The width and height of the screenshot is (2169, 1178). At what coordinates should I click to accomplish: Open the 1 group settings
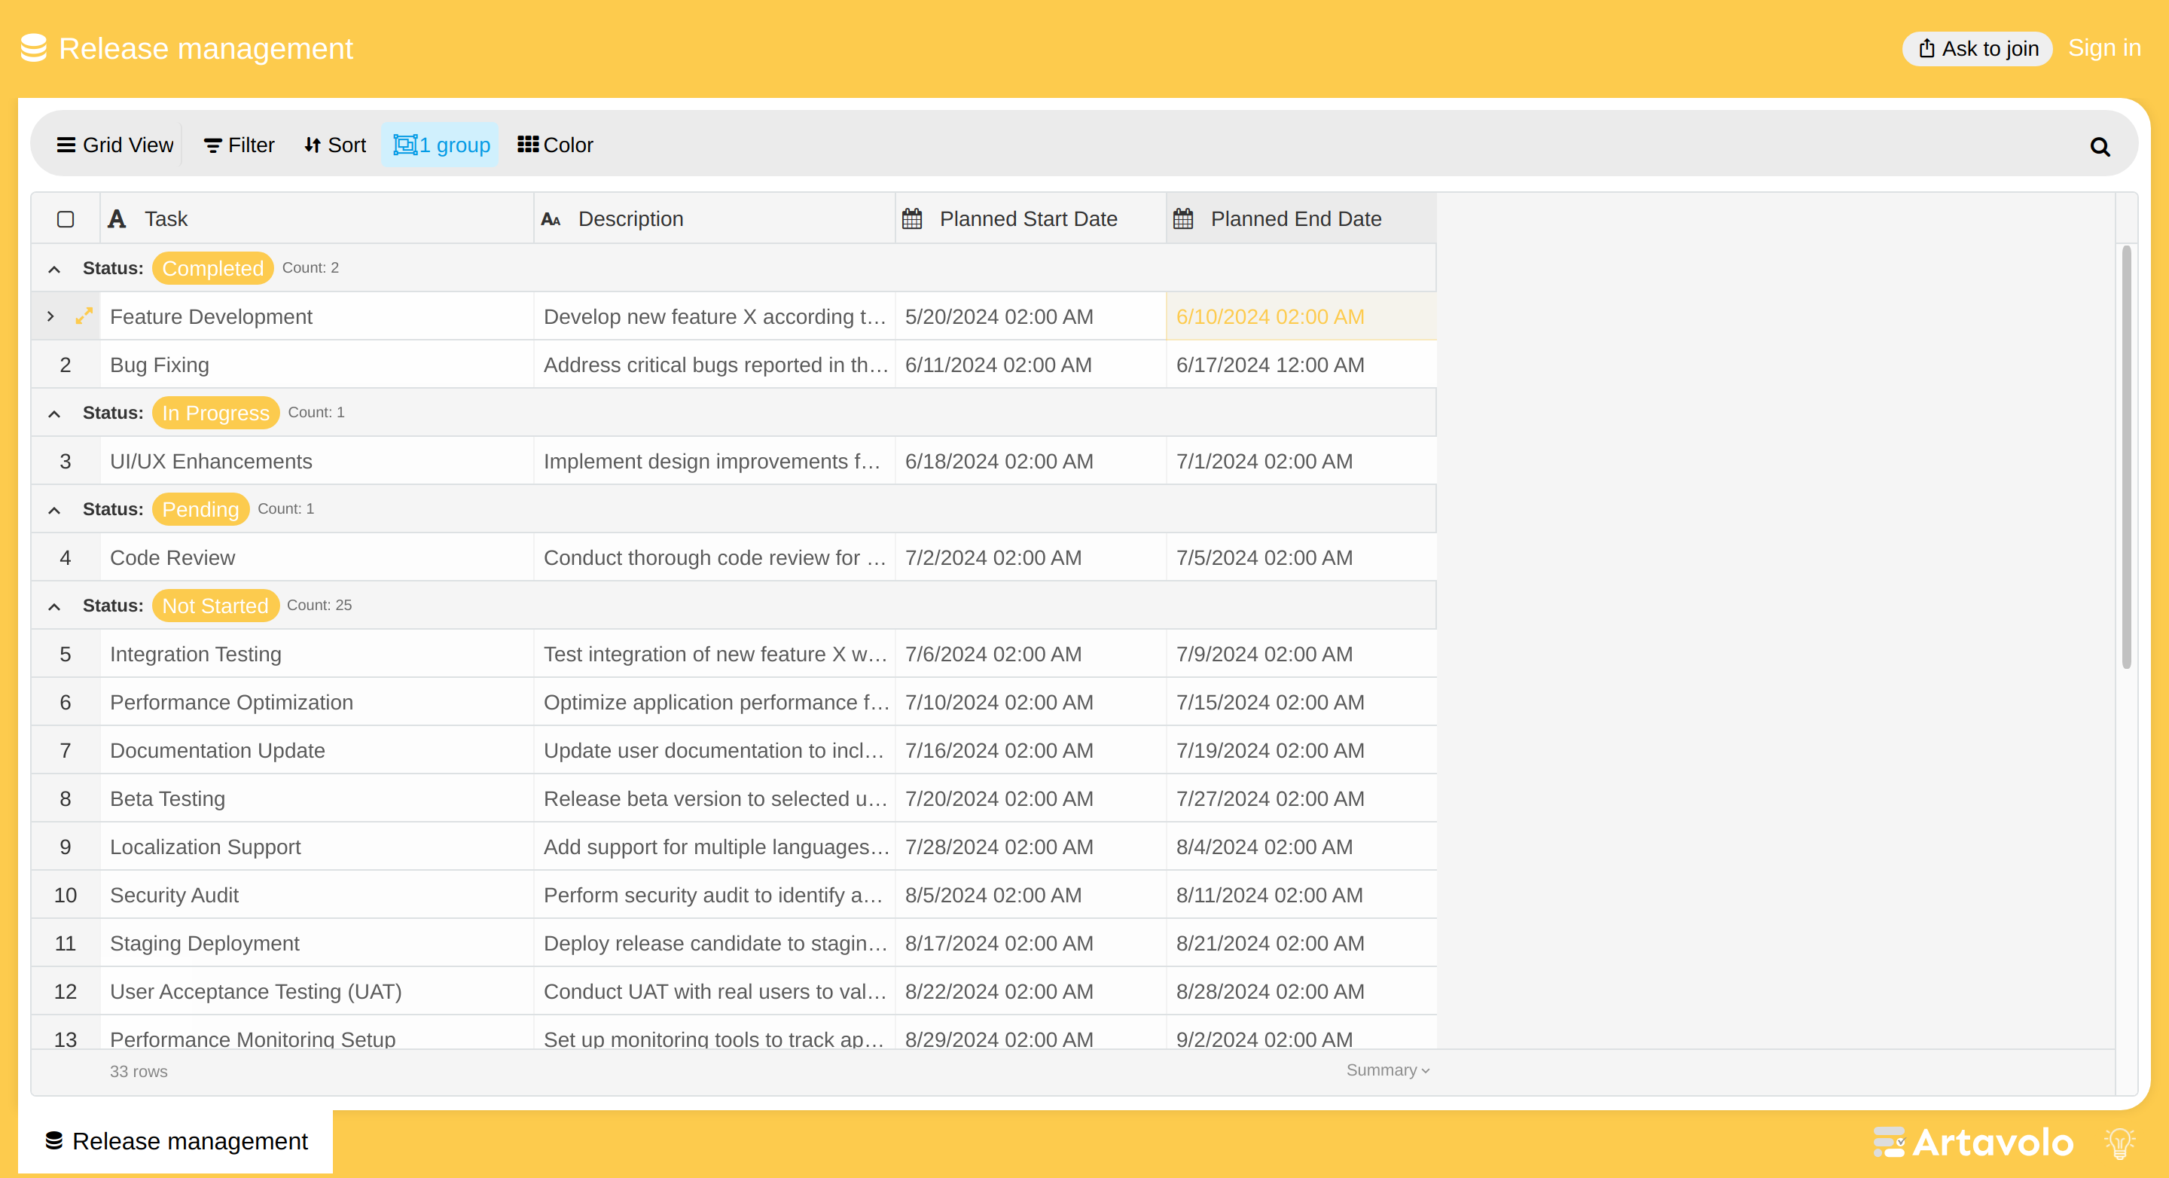(x=441, y=145)
